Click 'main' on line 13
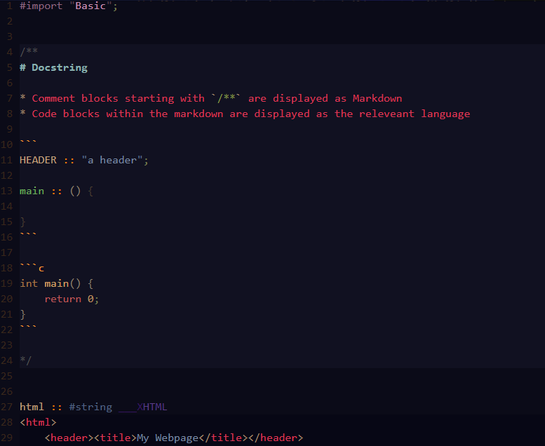Screen dimensions: 545x446 pyautogui.click(x=32, y=191)
